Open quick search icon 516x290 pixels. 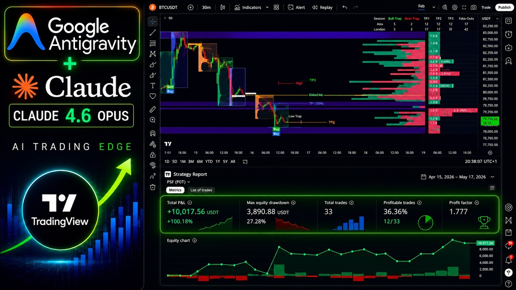[x=445, y=7]
